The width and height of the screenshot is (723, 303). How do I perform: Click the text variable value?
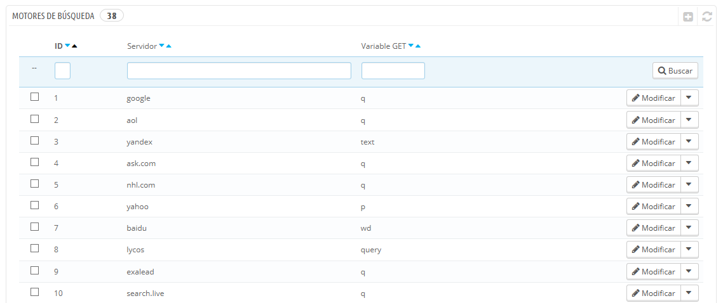(367, 142)
